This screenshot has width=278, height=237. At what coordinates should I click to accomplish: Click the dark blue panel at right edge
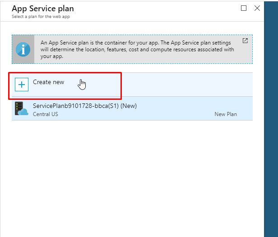[271, 119]
